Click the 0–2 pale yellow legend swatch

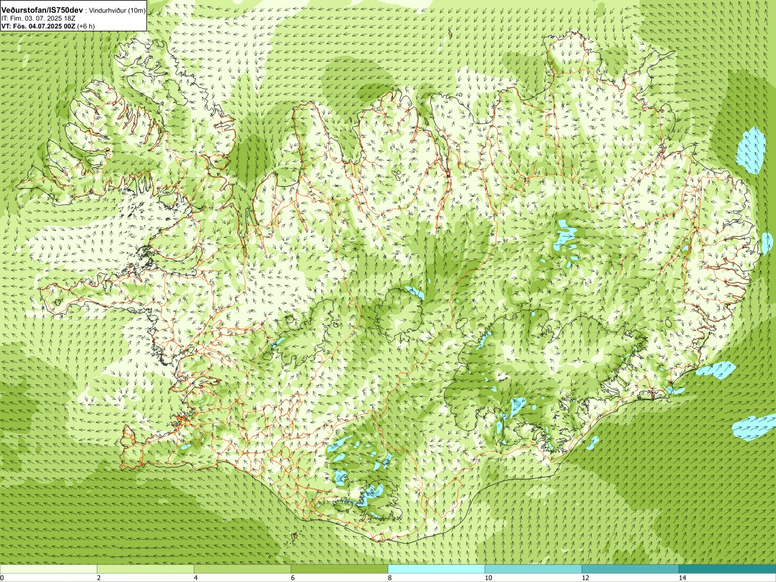tap(48, 569)
